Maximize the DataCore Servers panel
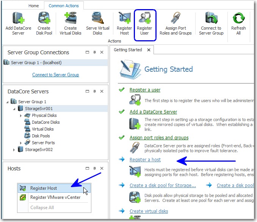257x222 pixels. [x=87, y=91]
